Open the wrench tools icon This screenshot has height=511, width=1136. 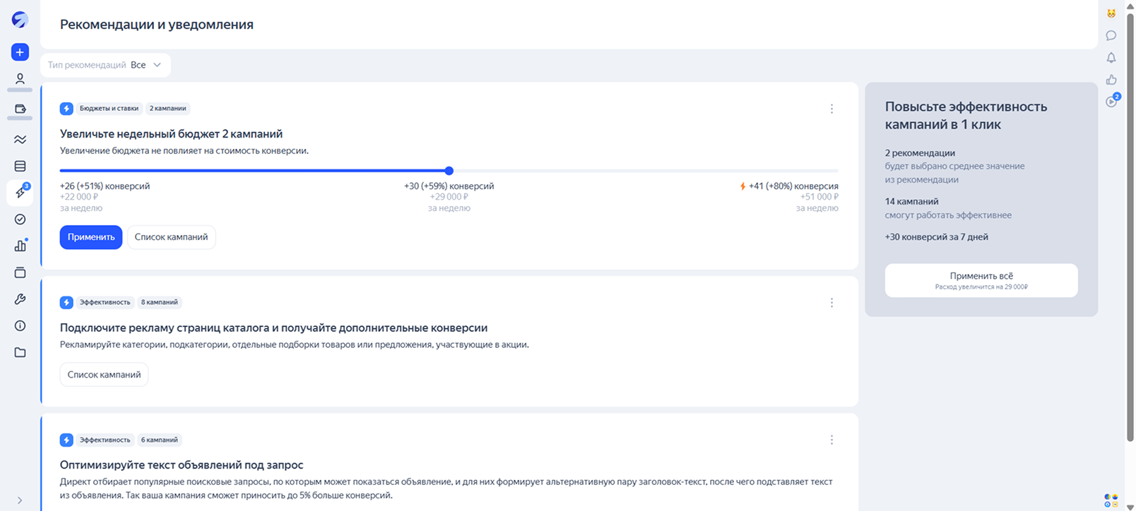coord(20,299)
